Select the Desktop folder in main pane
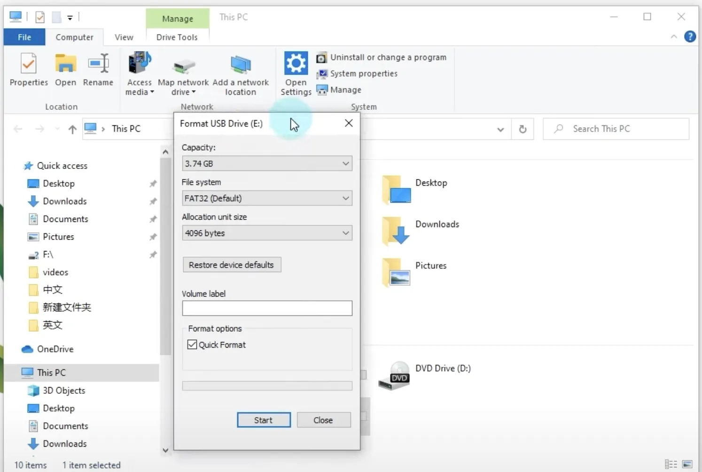The height and width of the screenshot is (472, 702). coord(414,190)
